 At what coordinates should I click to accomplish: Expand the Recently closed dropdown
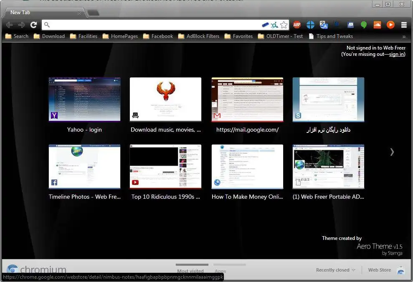click(336, 270)
